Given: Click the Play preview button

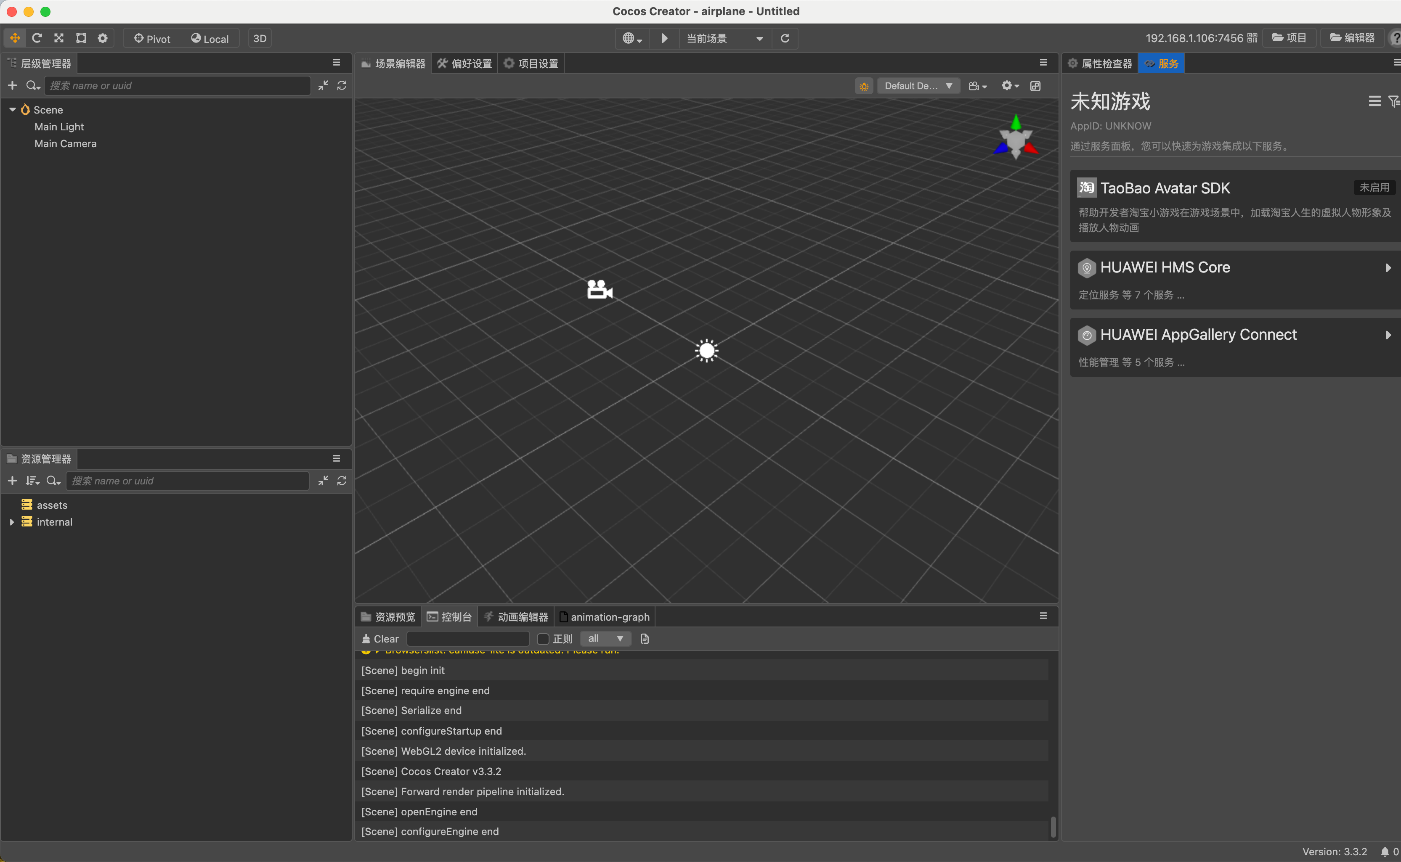Looking at the screenshot, I should coord(664,38).
